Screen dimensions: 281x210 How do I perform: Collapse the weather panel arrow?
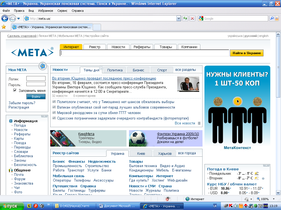tap(266, 165)
